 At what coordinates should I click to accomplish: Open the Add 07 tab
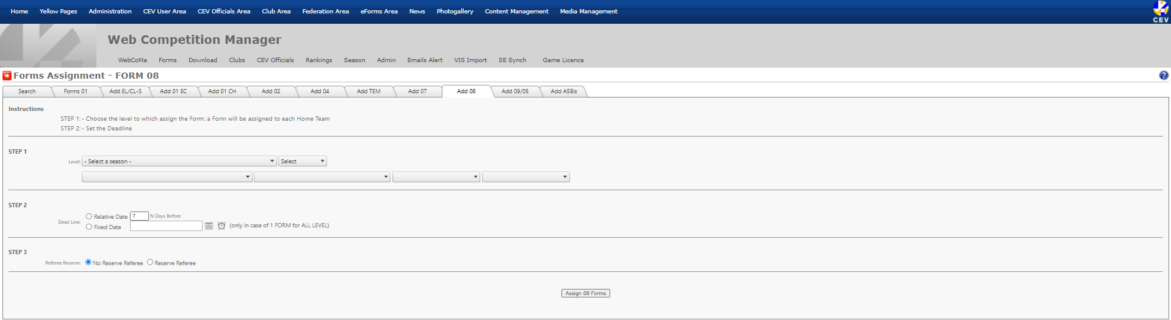(417, 91)
